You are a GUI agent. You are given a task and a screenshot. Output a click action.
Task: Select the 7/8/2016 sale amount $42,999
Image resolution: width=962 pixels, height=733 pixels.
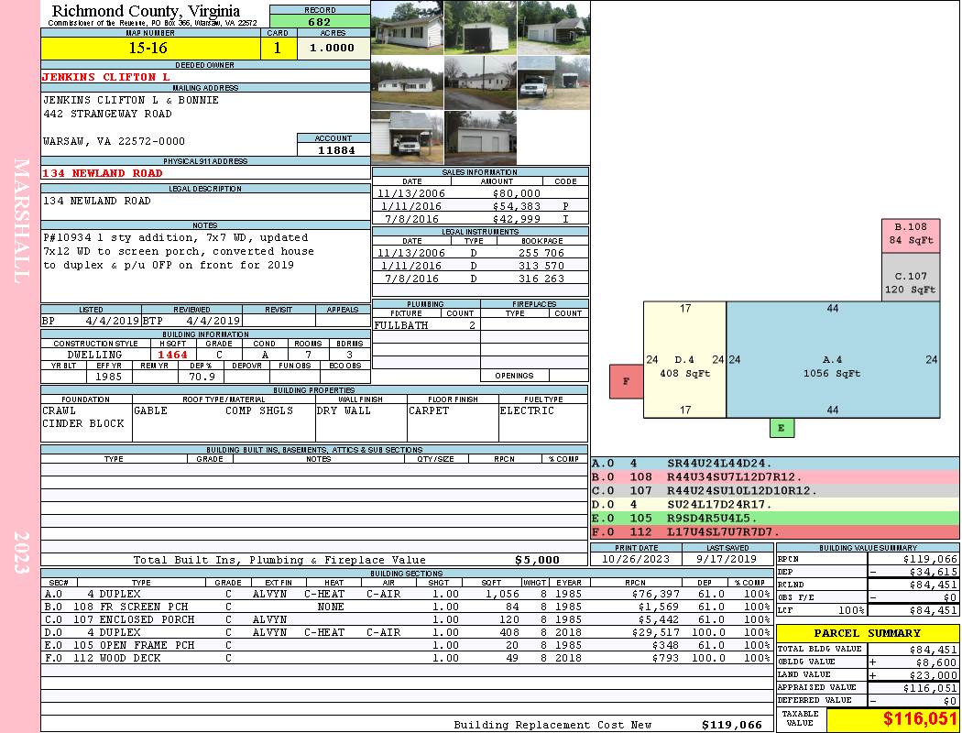click(x=517, y=219)
